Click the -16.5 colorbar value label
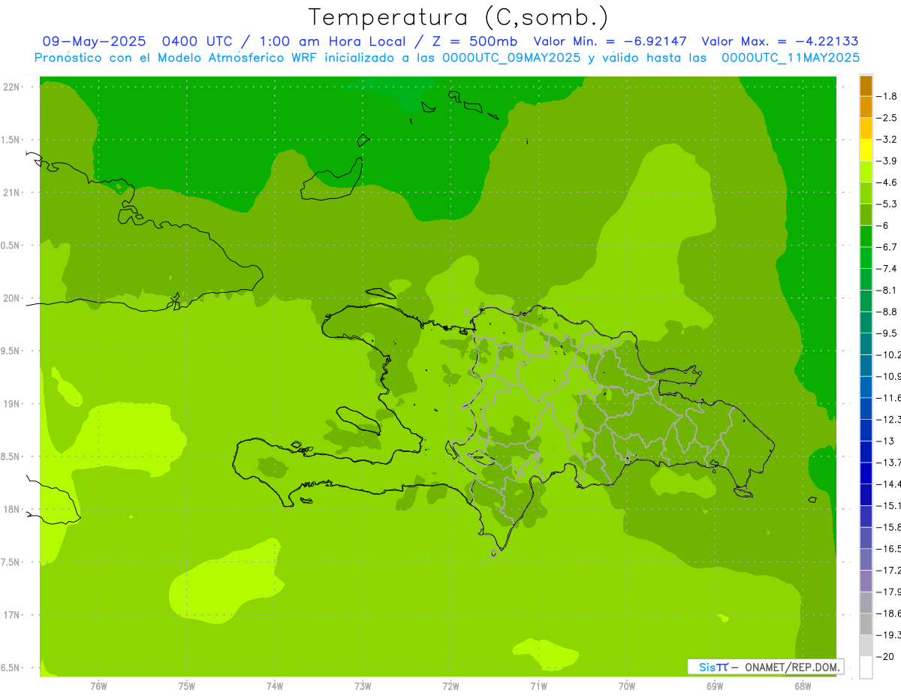901x696 pixels. click(x=889, y=549)
